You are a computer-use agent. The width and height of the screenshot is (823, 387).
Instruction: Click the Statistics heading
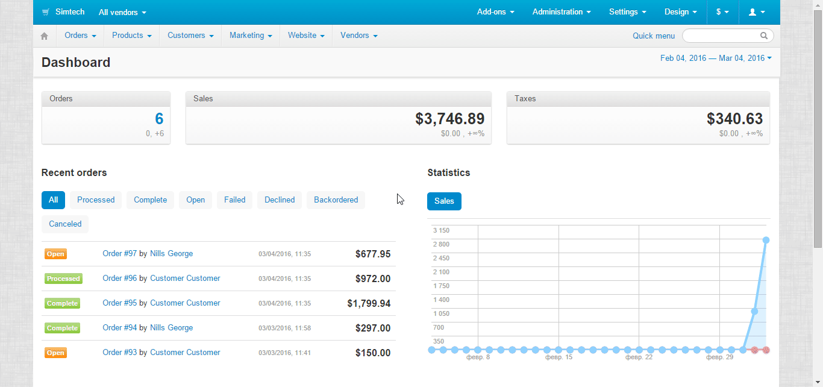pyautogui.click(x=449, y=172)
